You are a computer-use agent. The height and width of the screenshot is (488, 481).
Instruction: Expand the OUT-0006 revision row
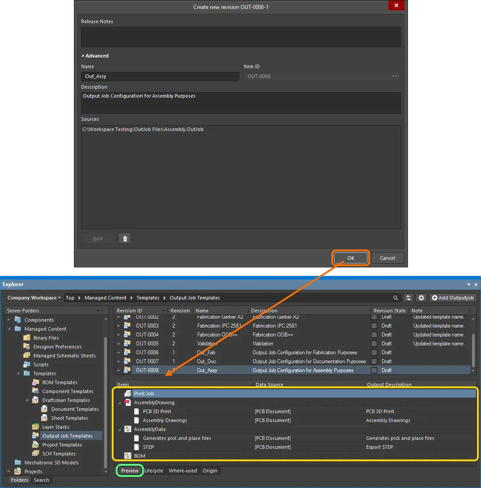tap(119, 353)
